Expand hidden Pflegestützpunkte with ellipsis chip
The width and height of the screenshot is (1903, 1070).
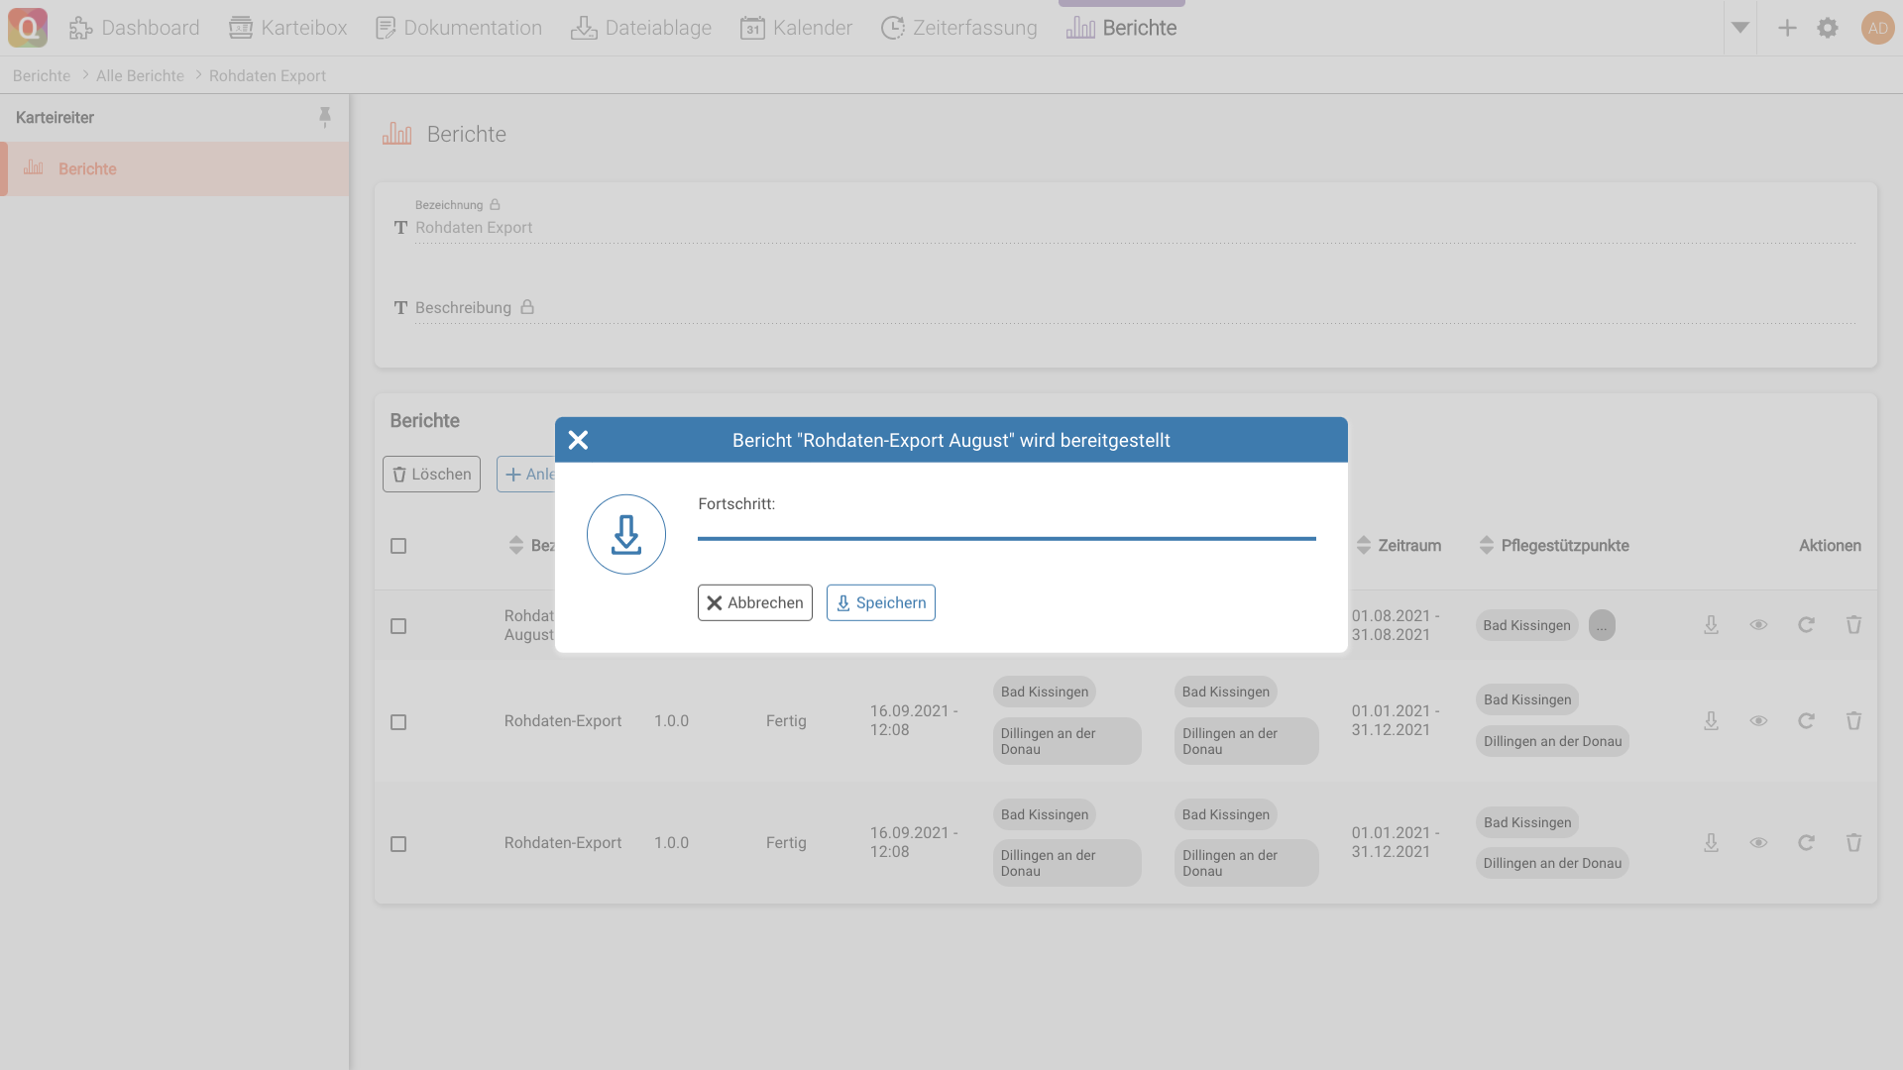tap(1602, 625)
